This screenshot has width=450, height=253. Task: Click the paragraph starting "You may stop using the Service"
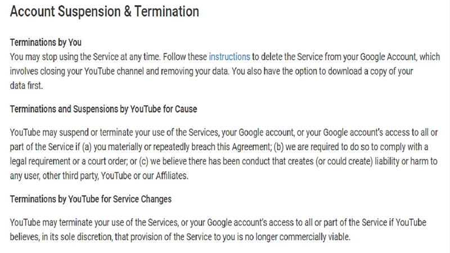pos(225,71)
